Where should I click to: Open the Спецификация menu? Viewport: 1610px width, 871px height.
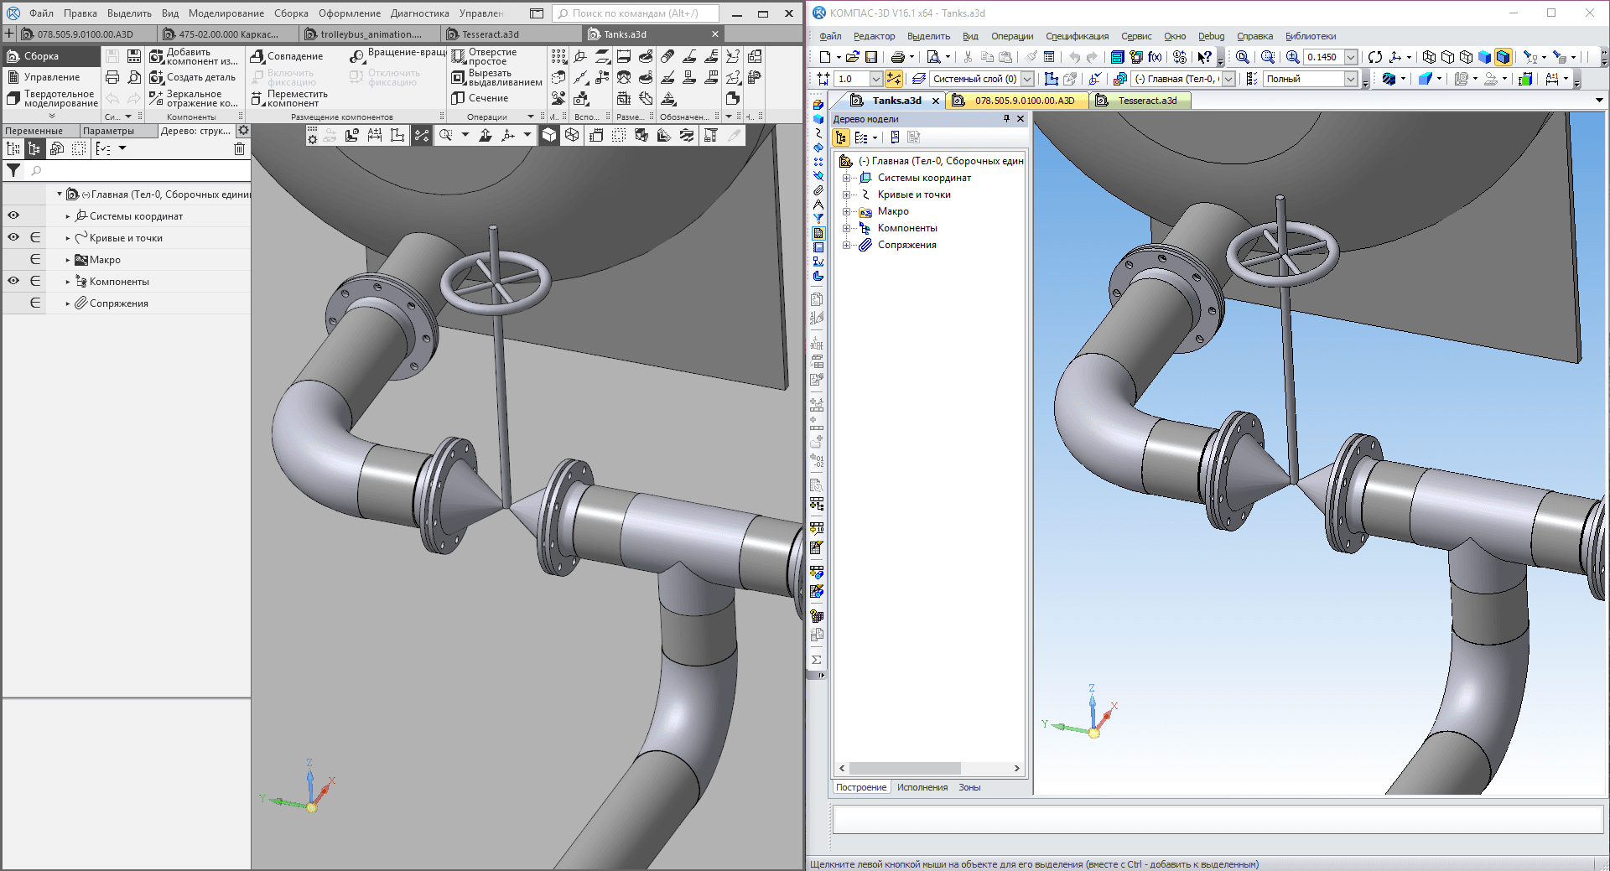coord(1077,36)
